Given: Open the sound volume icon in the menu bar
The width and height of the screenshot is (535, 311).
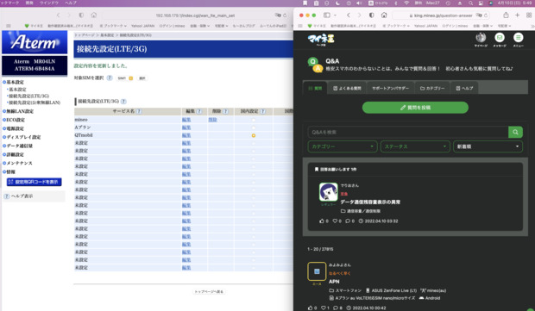Looking at the screenshot, I should 359,3.
